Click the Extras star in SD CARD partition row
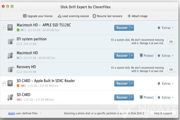The width and height of the screenshot is (180, 120). pyautogui.click(x=159, y=97)
